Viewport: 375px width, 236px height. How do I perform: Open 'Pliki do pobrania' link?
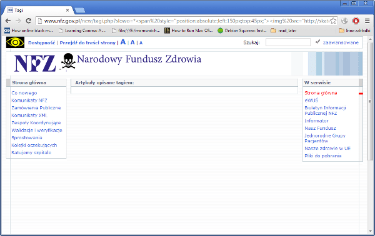pos(323,155)
